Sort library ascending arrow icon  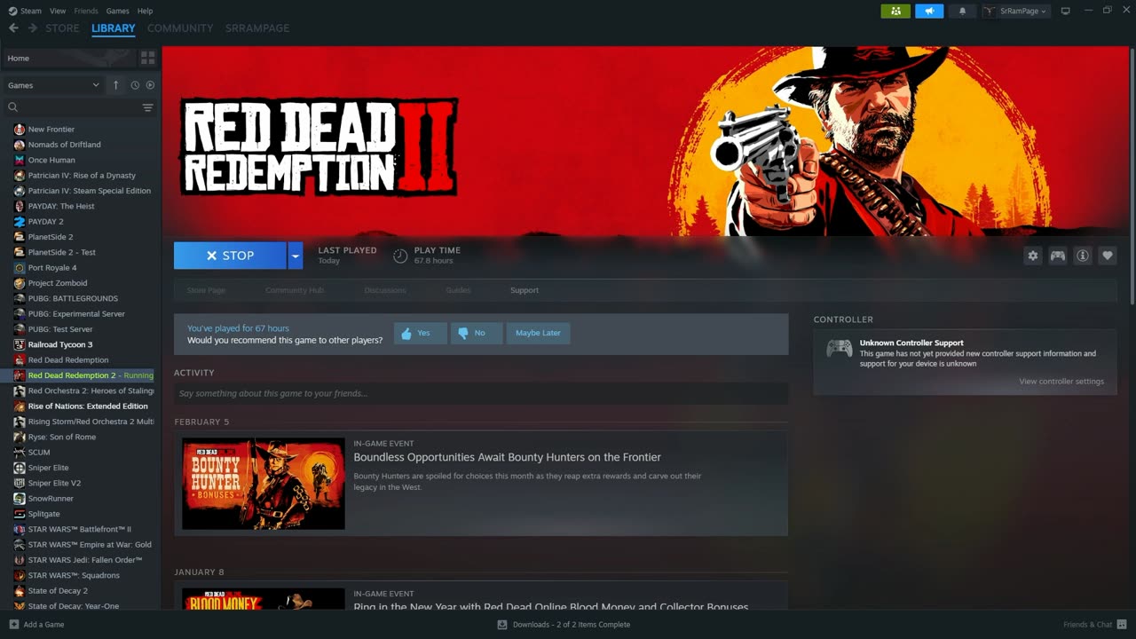tap(115, 85)
